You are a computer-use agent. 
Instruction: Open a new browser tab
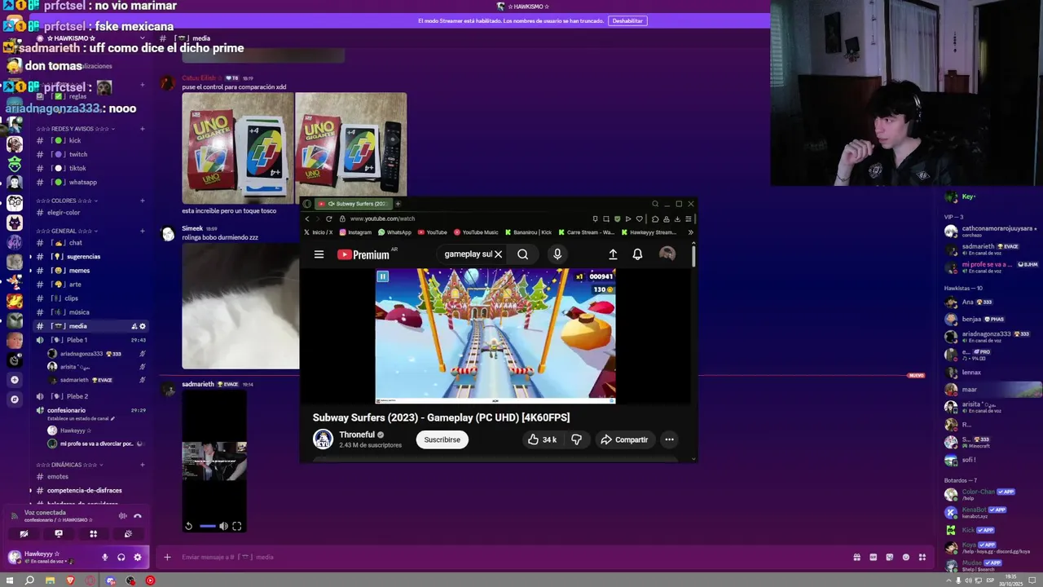pyautogui.click(x=398, y=204)
